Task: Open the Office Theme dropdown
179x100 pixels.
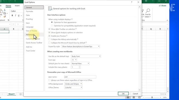Action: (x=73, y=87)
